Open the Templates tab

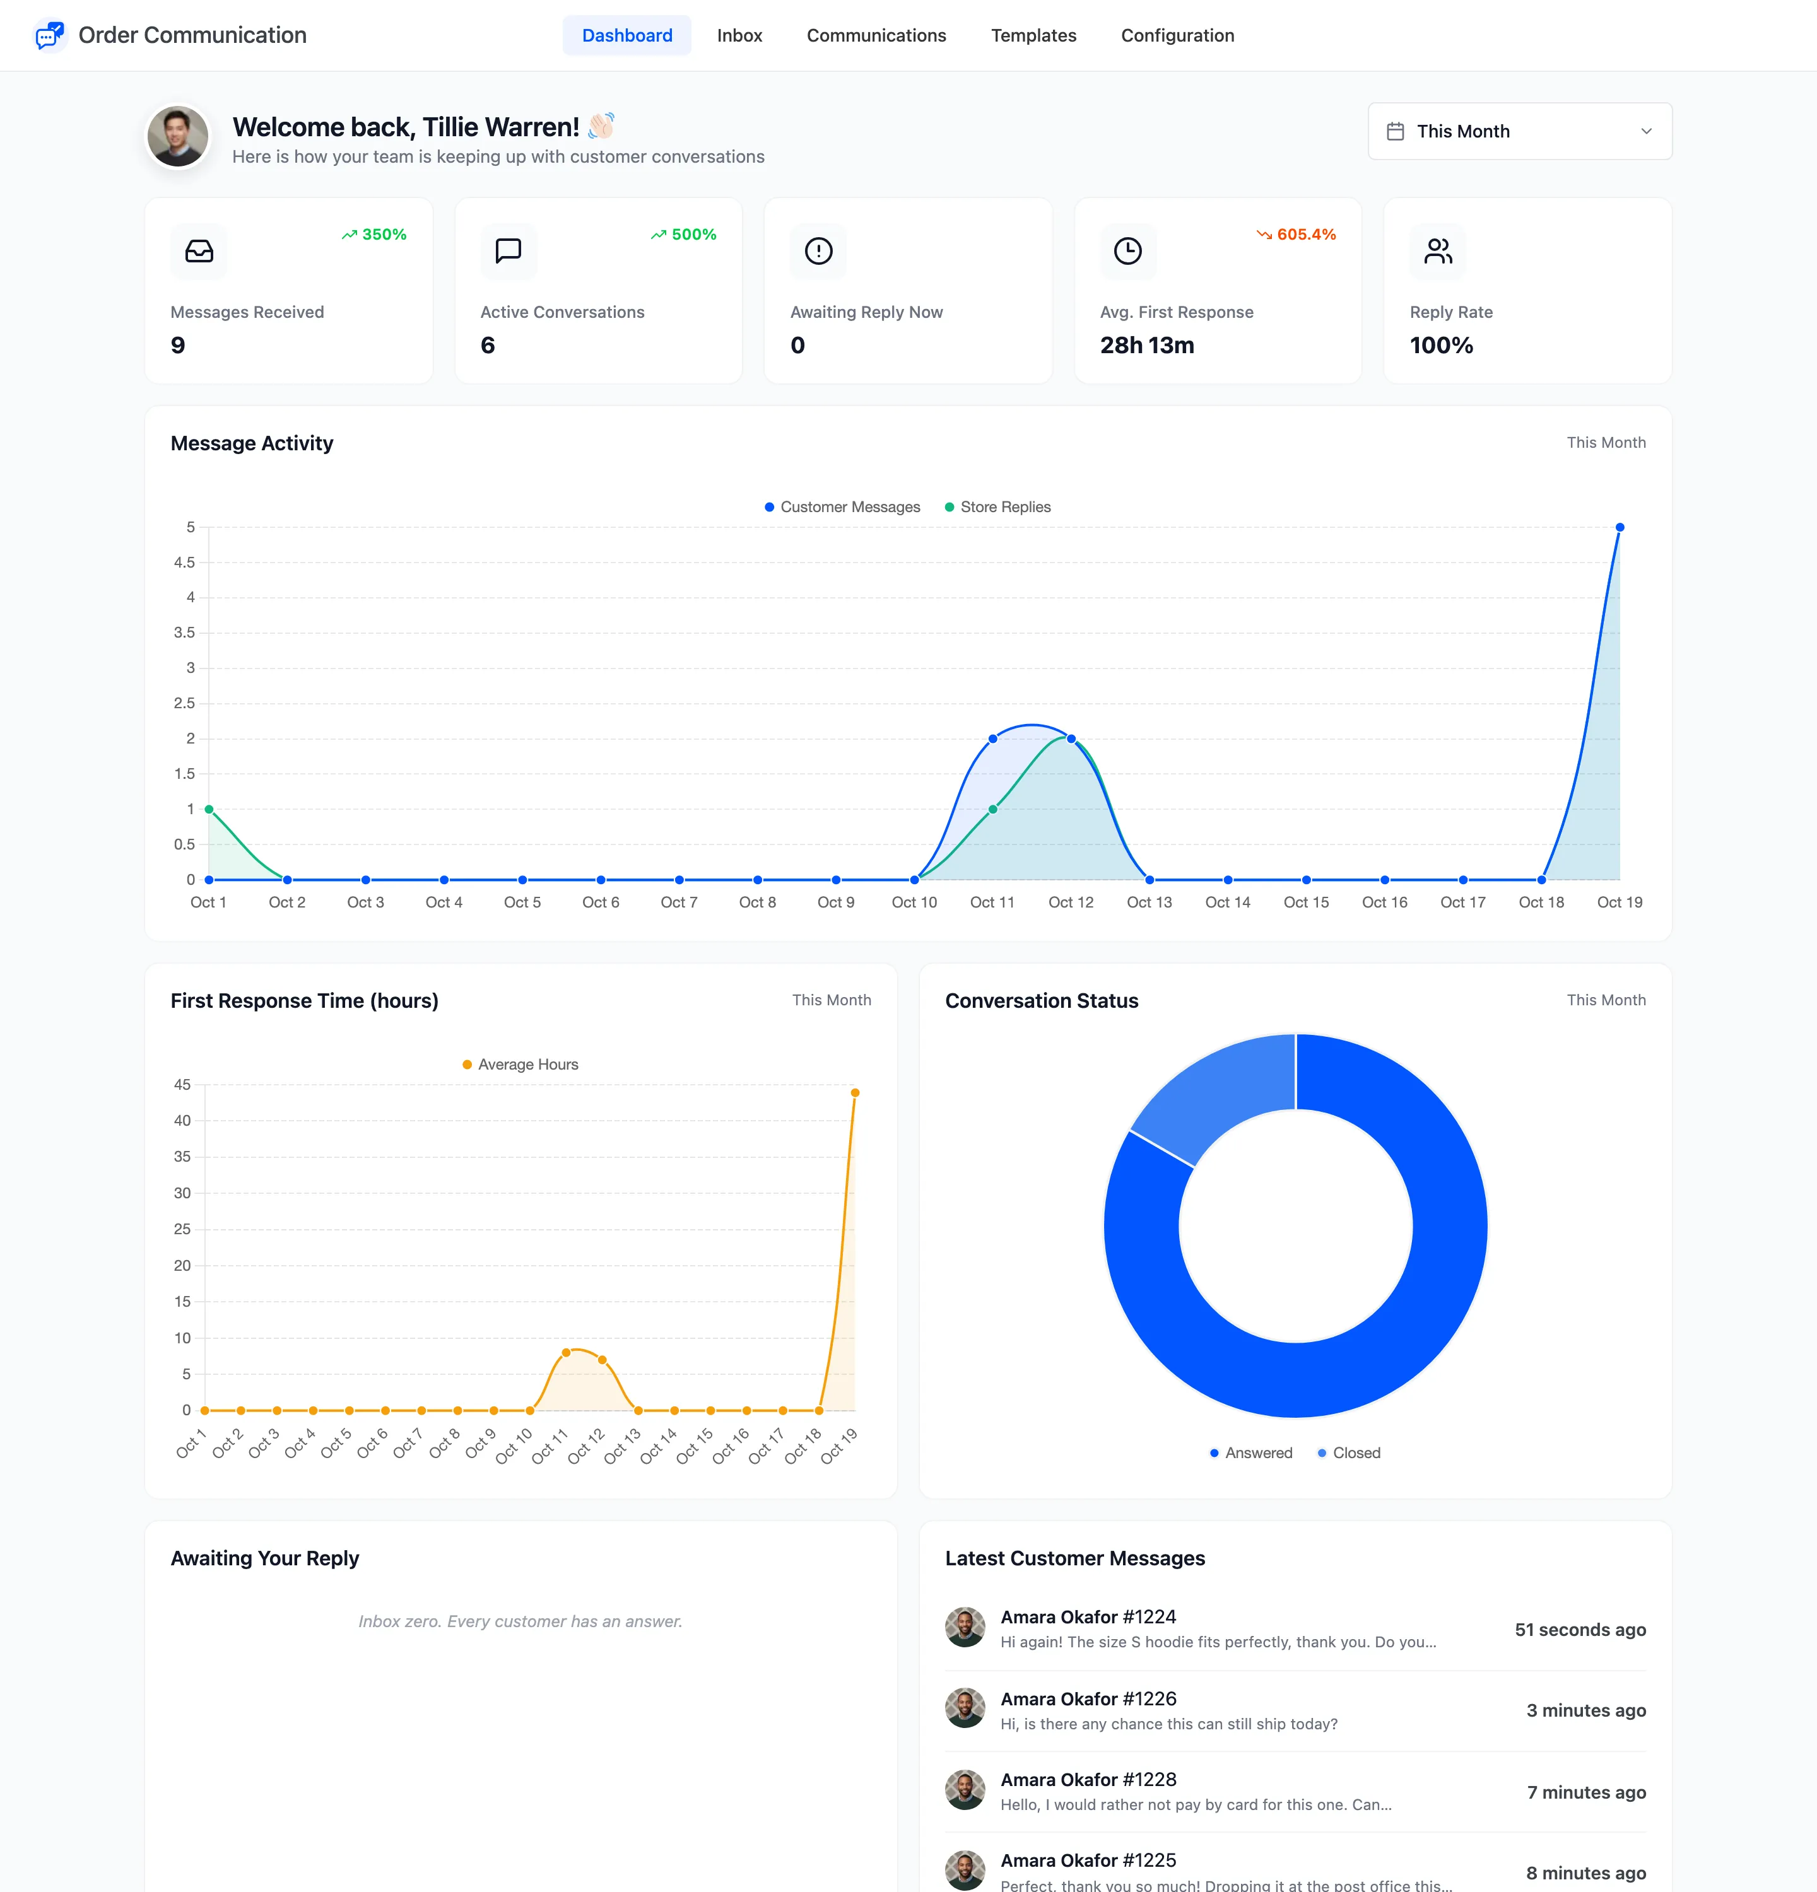point(1033,36)
